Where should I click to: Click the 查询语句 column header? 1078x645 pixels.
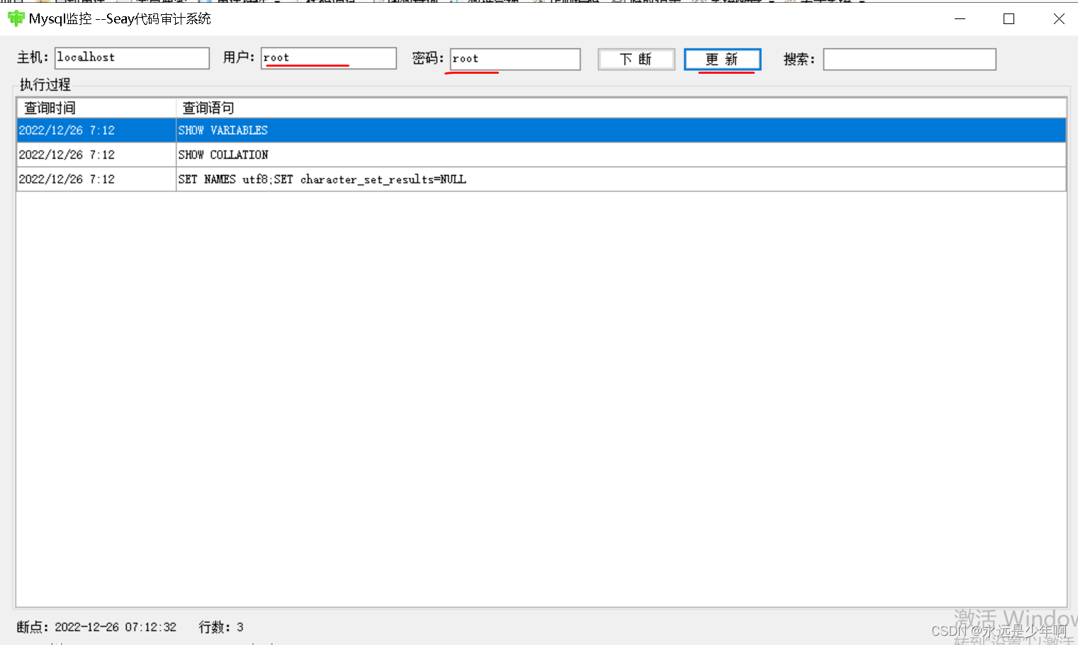(621, 108)
